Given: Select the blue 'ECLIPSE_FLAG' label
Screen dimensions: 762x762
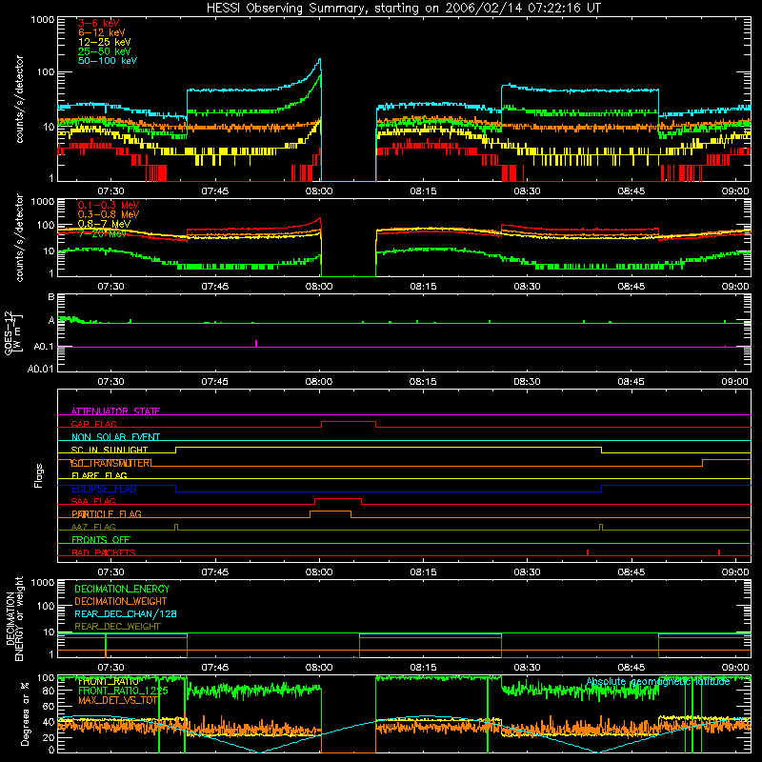Looking at the screenshot, I should pyautogui.click(x=104, y=489).
